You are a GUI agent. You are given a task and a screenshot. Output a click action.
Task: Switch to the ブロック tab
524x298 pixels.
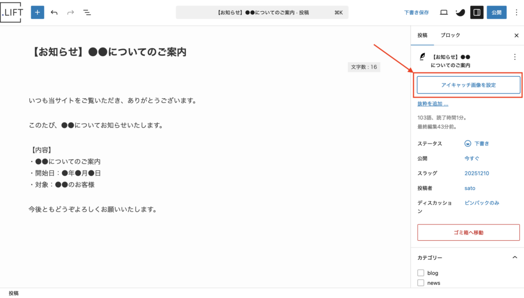[x=450, y=35]
